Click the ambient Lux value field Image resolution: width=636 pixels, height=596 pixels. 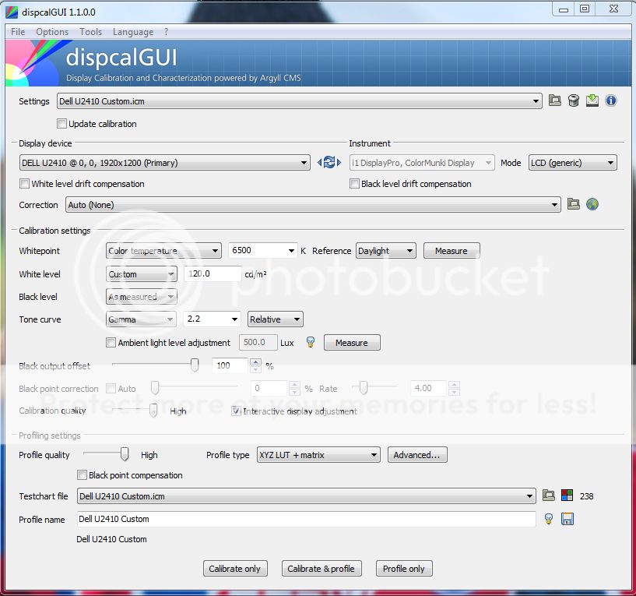(258, 342)
